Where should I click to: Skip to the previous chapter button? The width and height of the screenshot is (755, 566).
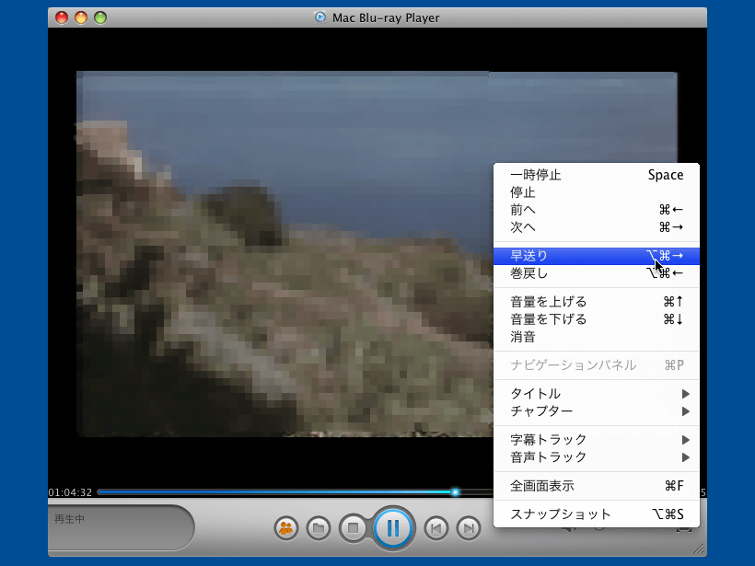pos(436,528)
